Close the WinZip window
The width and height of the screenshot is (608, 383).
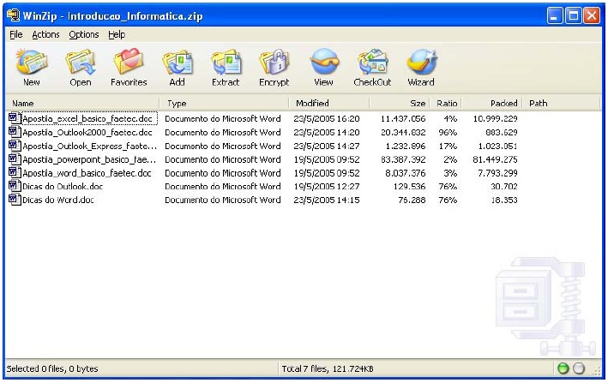point(592,16)
